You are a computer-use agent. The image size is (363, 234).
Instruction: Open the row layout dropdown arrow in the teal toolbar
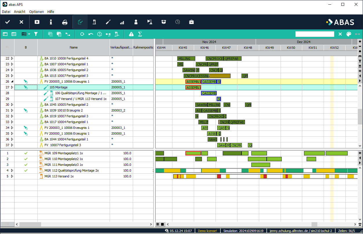coord(29,34)
